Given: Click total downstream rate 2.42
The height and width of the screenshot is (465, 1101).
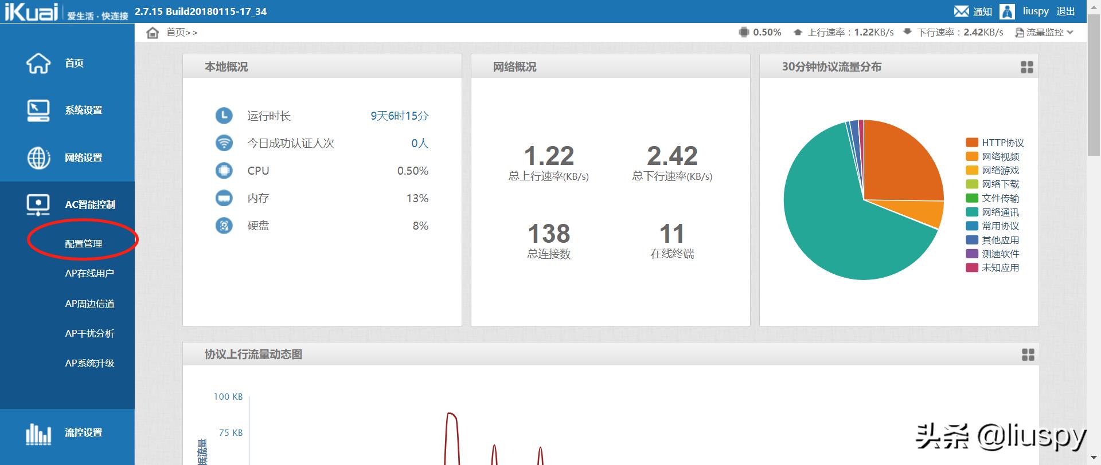Looking at the screenshot, I should [x=672, y=156].
